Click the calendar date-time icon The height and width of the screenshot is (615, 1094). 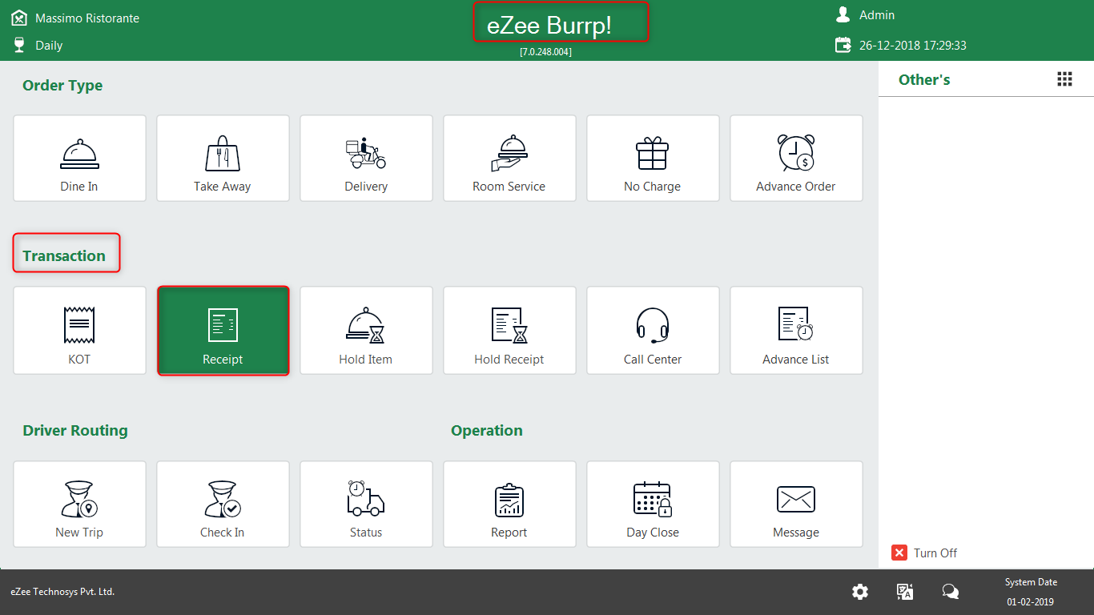coord(843,45)
